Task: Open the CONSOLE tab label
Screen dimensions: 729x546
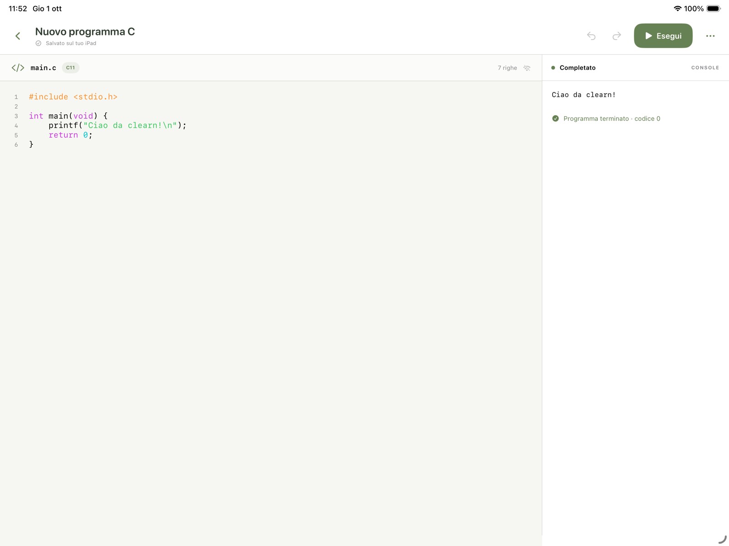Action: 705,68
